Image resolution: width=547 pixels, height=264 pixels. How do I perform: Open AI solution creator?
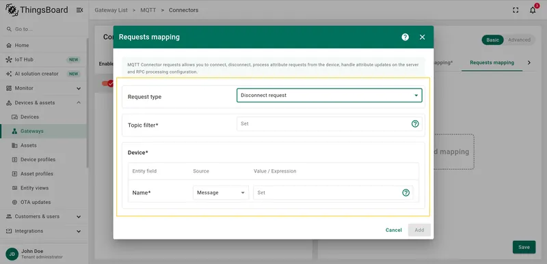click(44, 74)
